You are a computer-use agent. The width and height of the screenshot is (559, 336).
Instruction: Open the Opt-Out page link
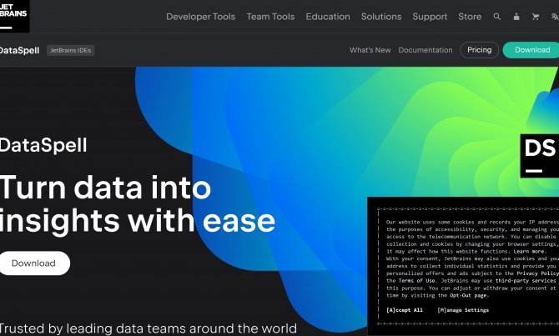[468, 295]
